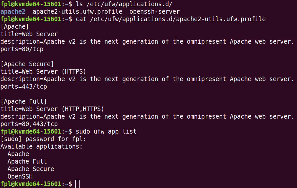
Task: Click the OpenSSH entry in the applications list
Action: [20, 177]
